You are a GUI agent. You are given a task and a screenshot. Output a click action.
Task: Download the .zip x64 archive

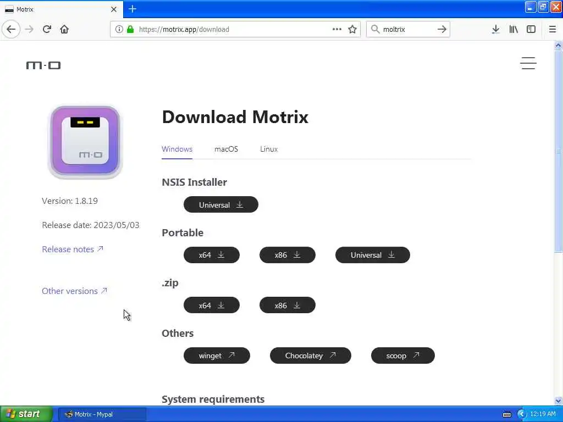[212, 306]
